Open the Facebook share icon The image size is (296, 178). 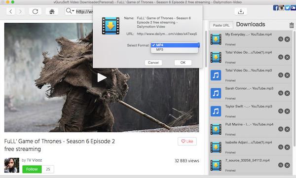click(x=276, y=8)
